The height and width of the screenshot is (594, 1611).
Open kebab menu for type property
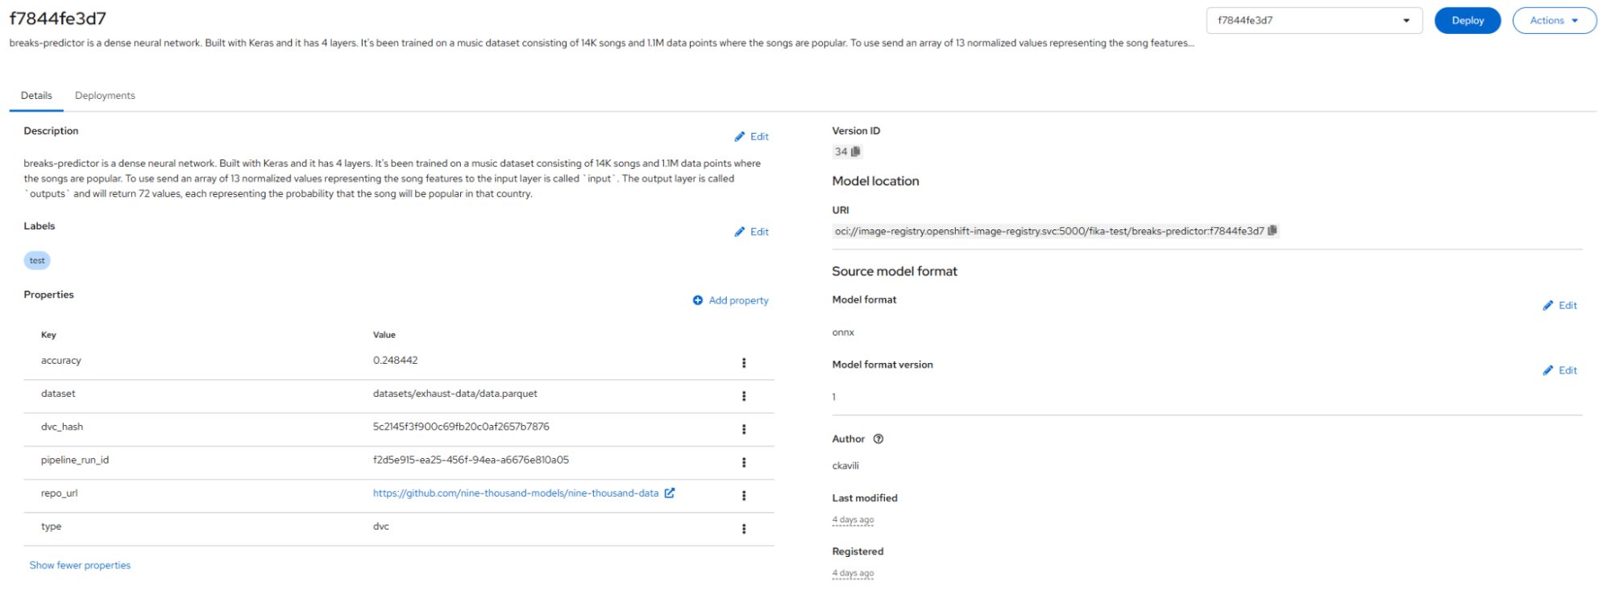click(743, 529)
